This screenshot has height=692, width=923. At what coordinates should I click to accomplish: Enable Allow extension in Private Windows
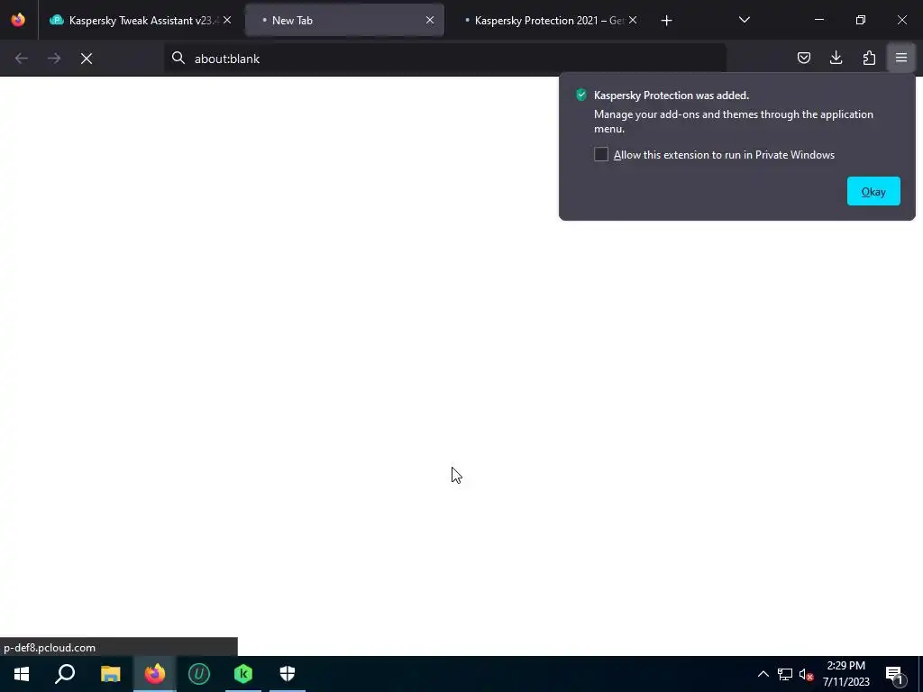pyautogui.click(x=601, y=154)
